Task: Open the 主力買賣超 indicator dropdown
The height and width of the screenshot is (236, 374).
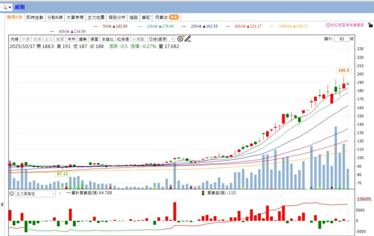Action: (35, 194)
